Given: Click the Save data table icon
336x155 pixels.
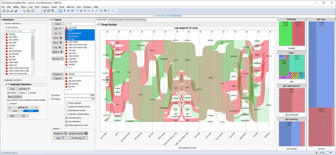Looking at the screenshot, I should pos(16,11).
